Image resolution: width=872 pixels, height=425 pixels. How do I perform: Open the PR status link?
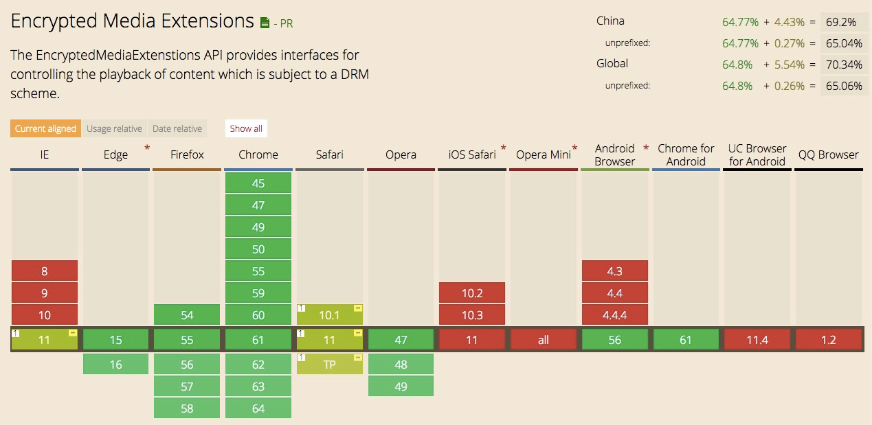286,24
